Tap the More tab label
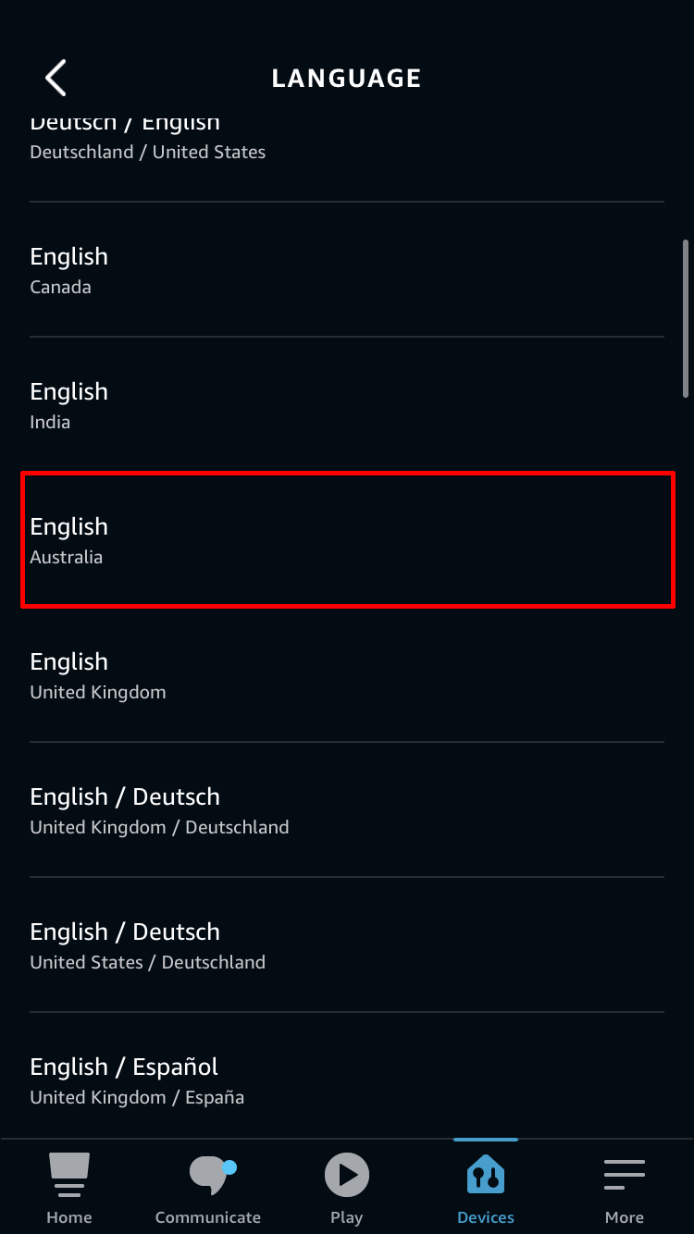Viewport: 694px width, 1234px height. pyautogui.click(x=625, y=1217)
